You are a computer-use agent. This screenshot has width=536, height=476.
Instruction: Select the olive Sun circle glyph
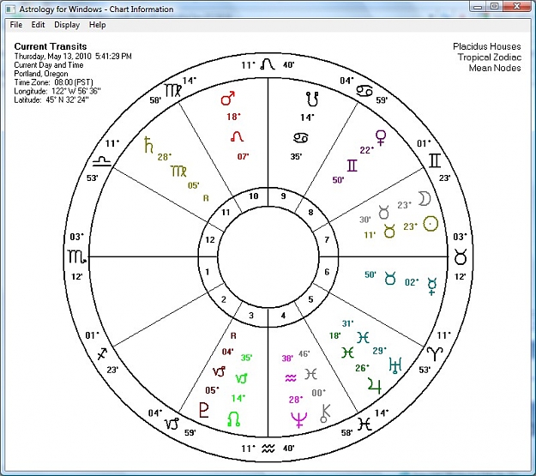pos(431,224)
